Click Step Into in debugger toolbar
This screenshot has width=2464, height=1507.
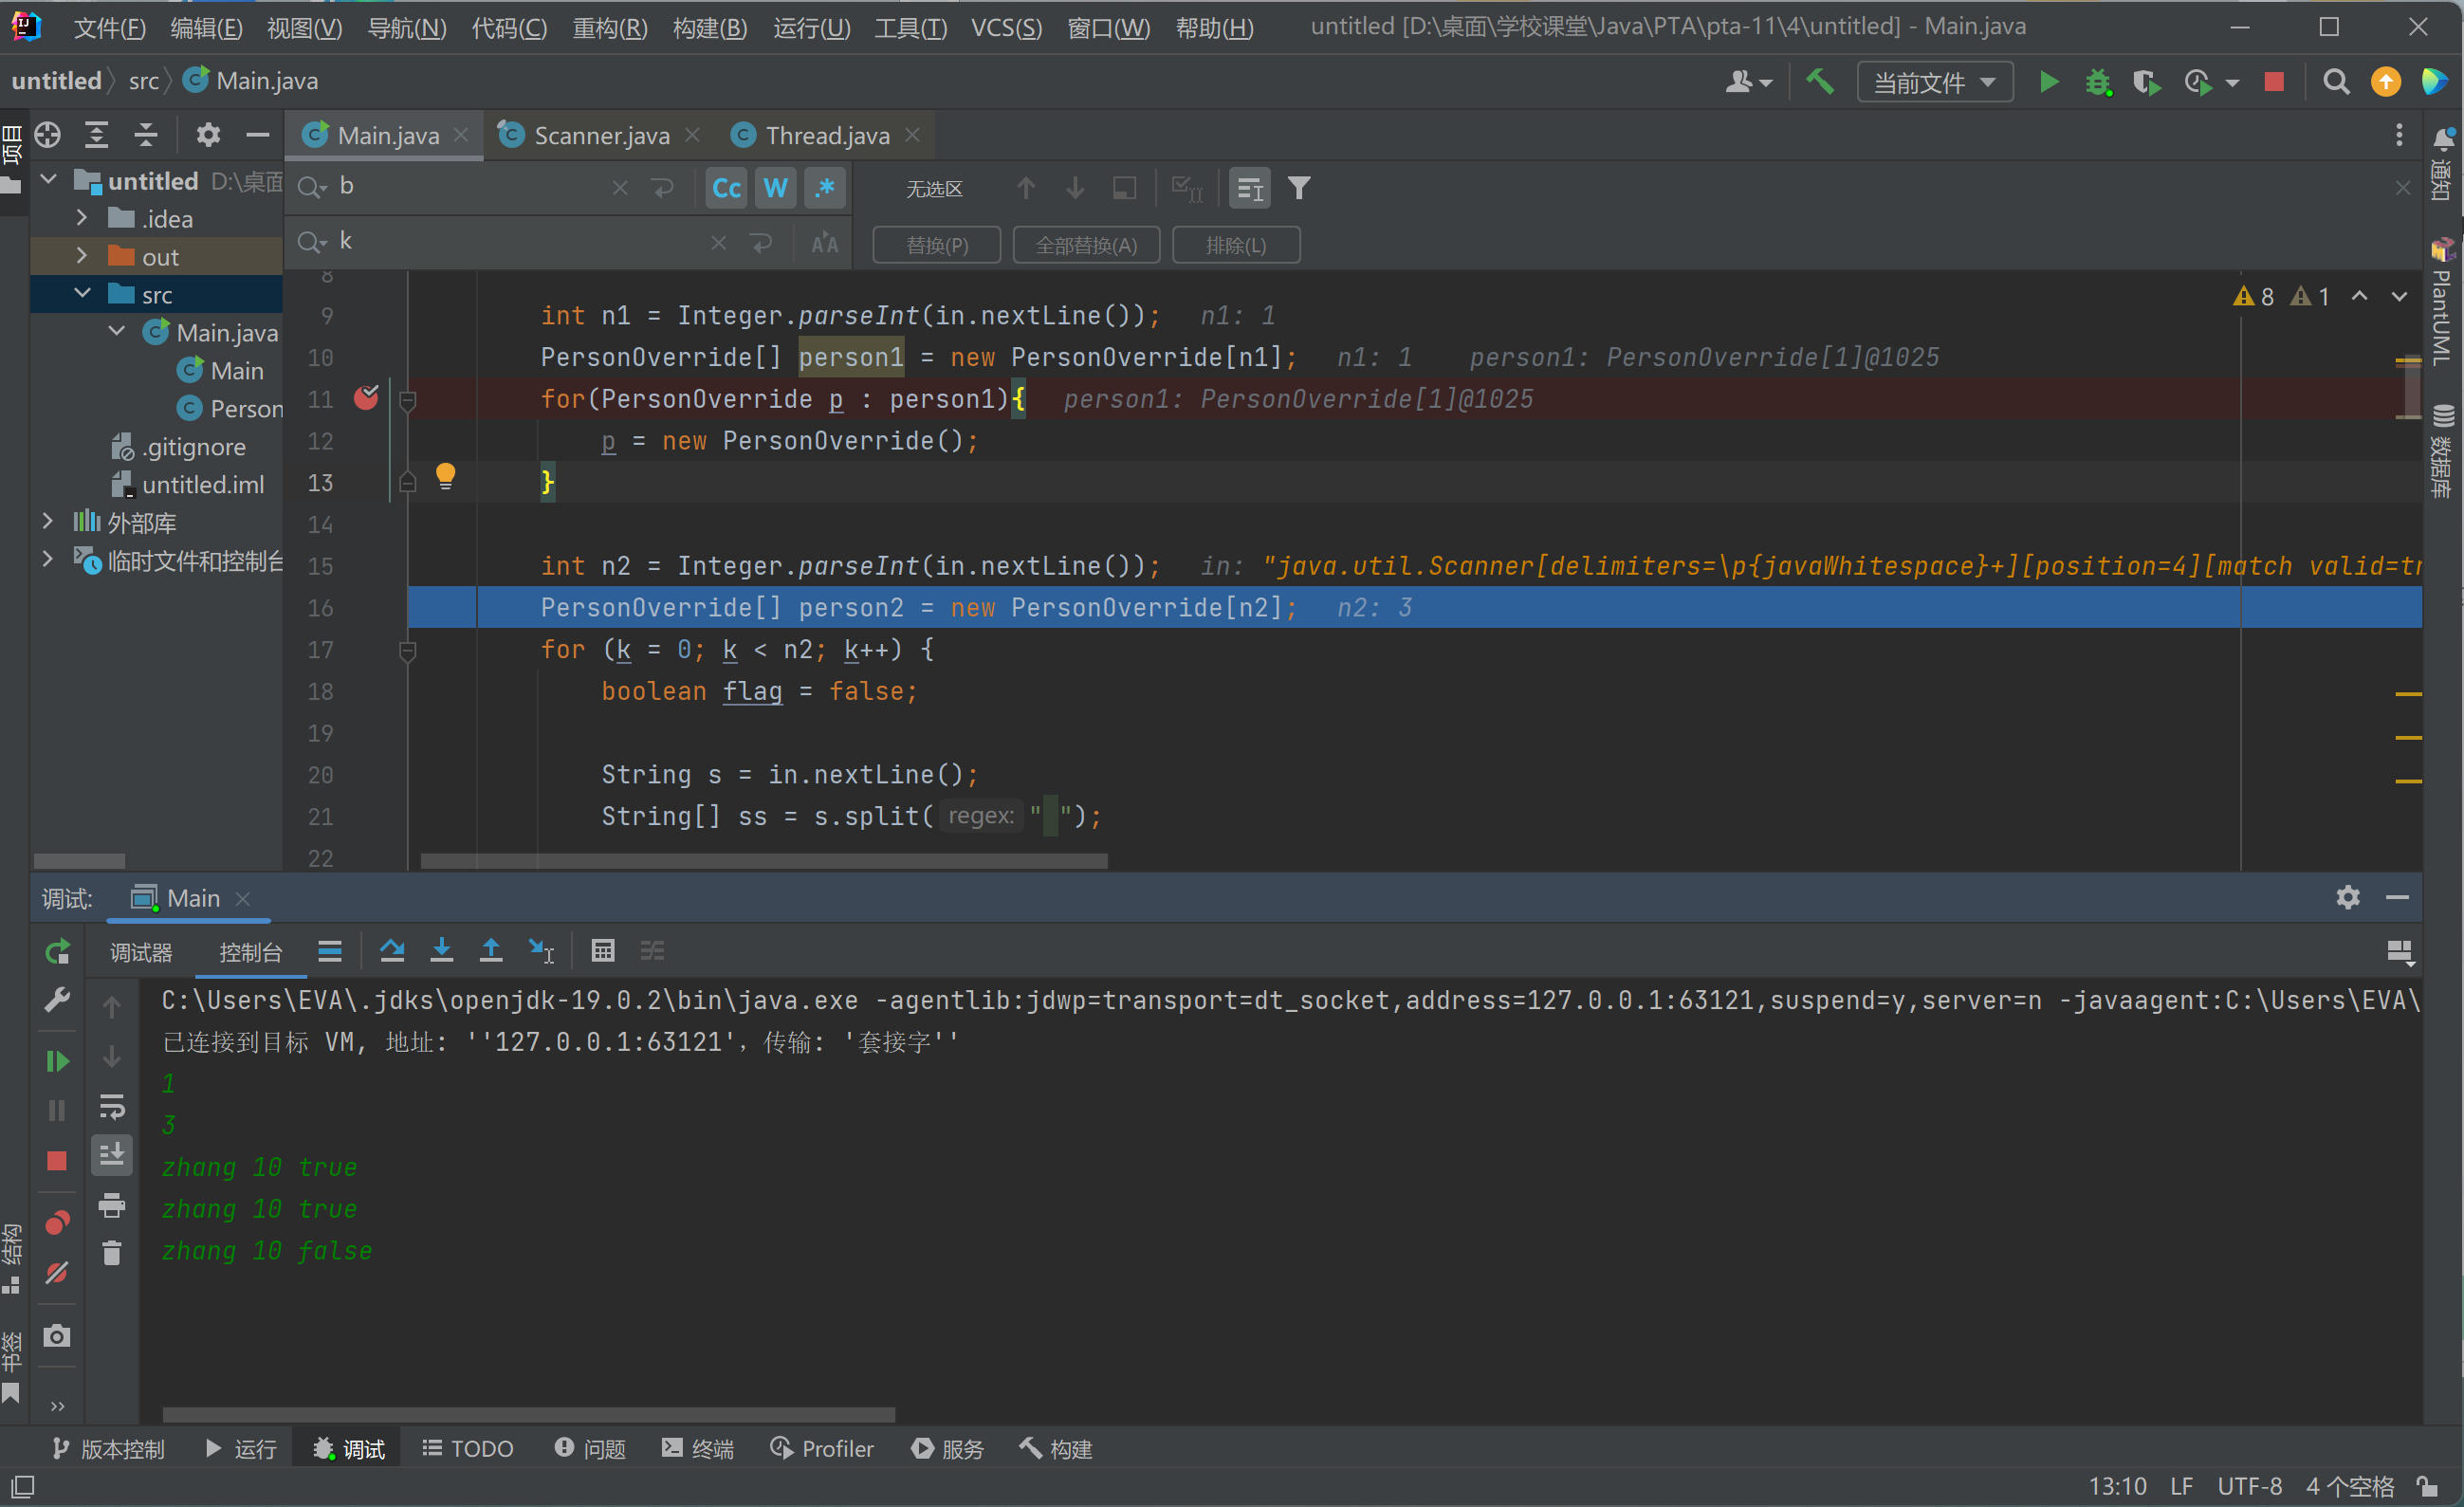click(441, 951)
